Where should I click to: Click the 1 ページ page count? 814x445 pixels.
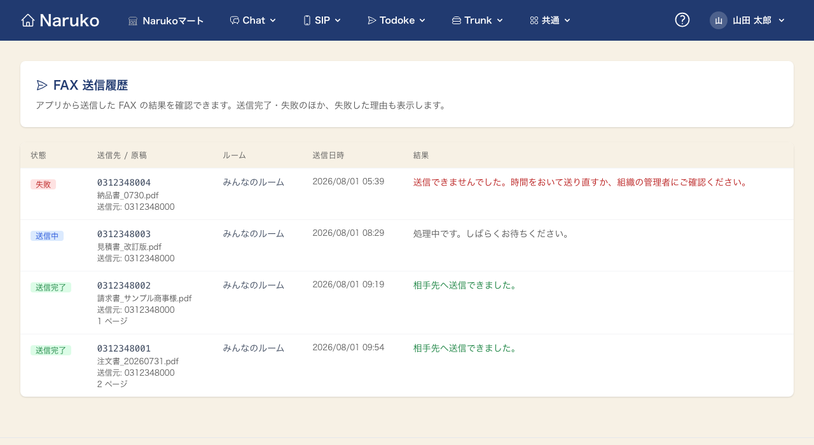(113, 321)
